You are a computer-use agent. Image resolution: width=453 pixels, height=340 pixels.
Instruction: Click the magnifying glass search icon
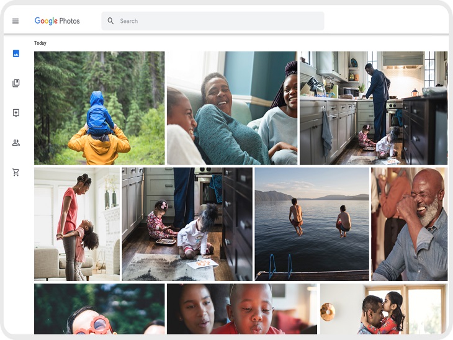110,21
